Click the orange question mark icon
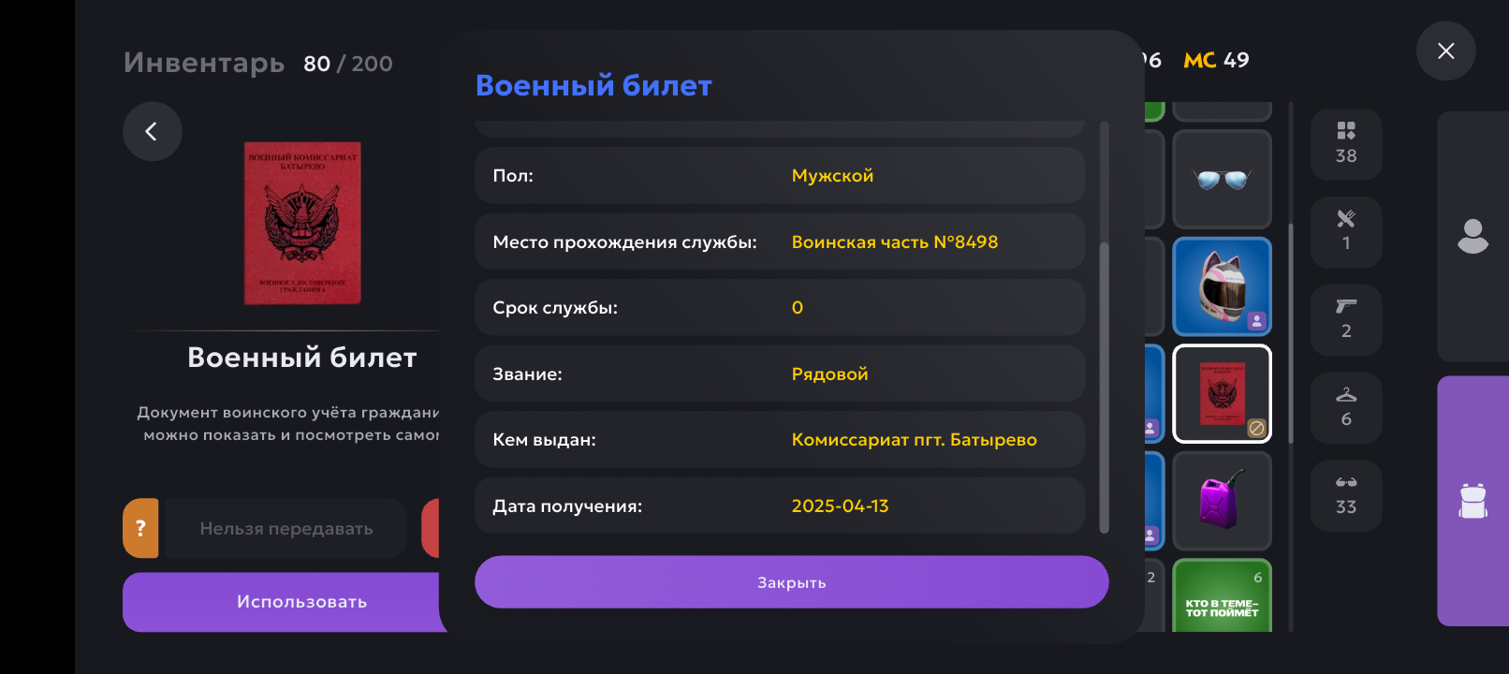 tap(140, 528)
